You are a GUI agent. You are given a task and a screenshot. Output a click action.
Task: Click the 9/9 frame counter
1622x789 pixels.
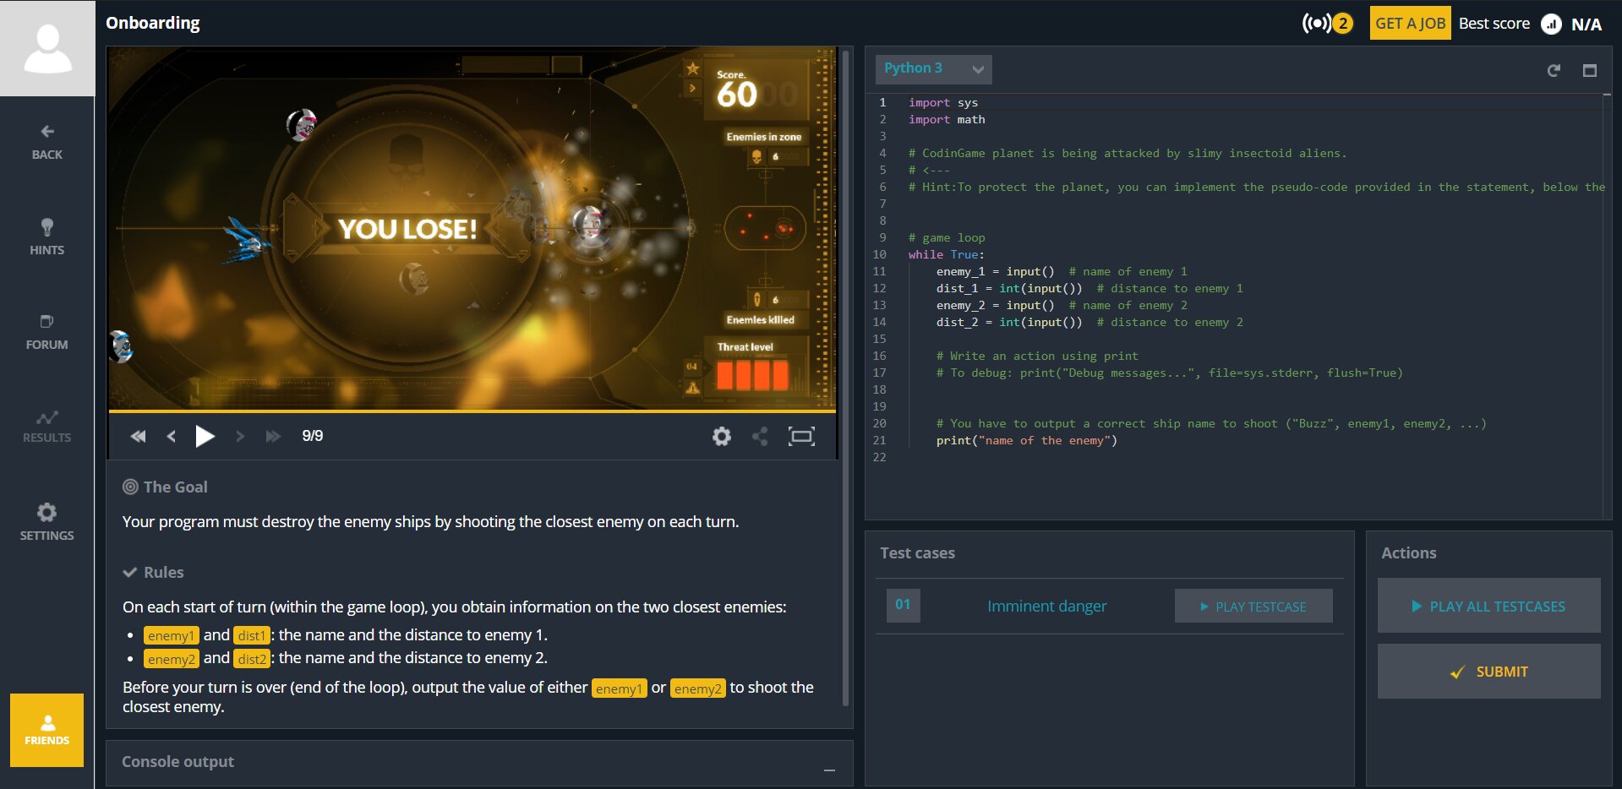(313, 436)
